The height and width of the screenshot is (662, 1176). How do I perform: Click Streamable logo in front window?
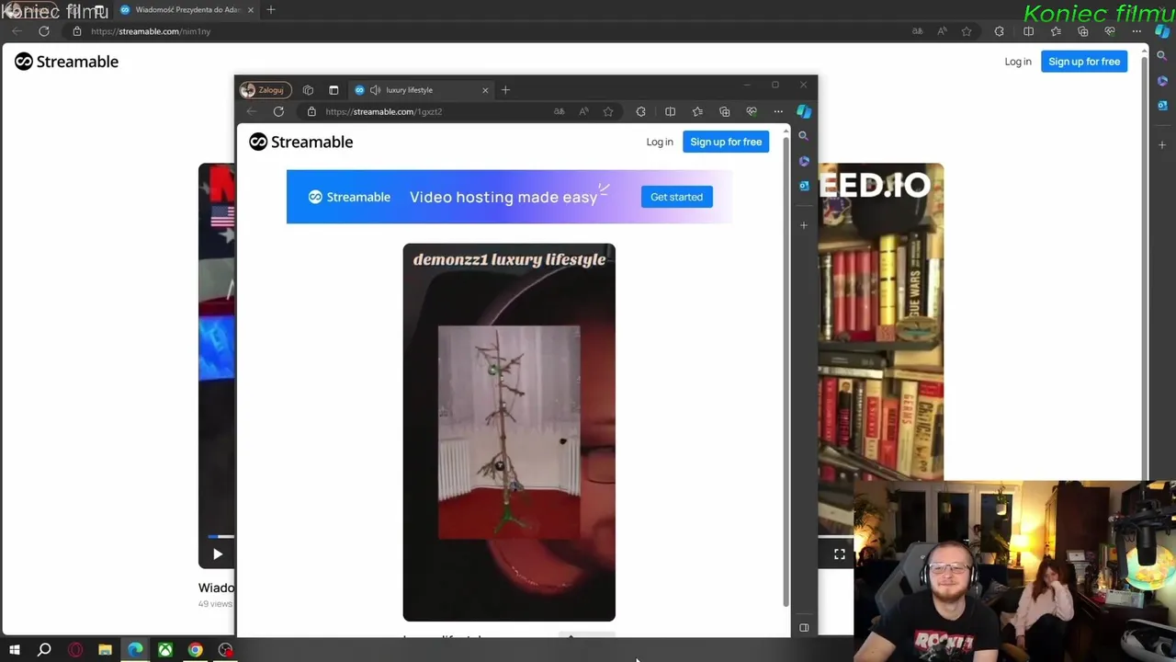tap(301, 142)
